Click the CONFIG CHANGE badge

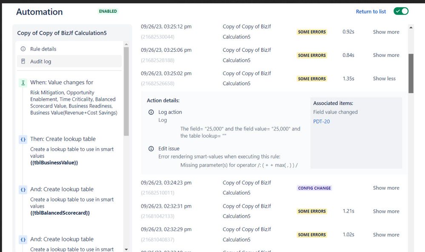pos(314,188)
